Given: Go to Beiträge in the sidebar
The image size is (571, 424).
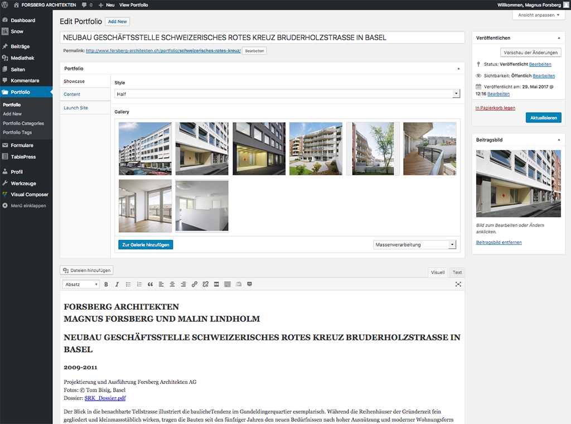Looking at the screenshot, I should click(x=20, y=47).
